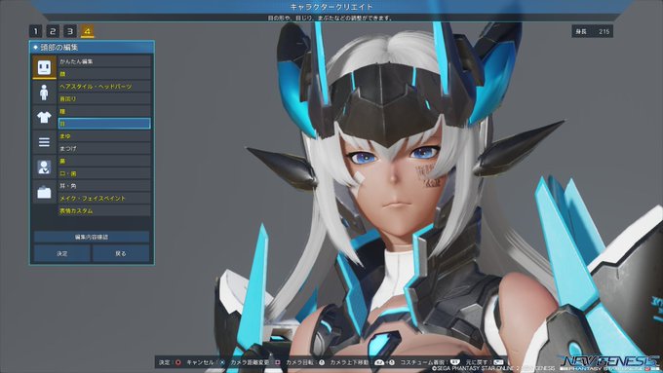Open ヘアスタイル・ヘッドパーツ entry
Screen dimensions: 663x373
104,86
